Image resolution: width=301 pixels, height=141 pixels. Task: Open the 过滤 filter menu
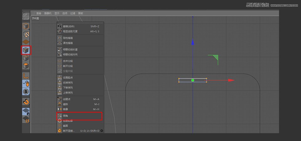pos(72,13)
